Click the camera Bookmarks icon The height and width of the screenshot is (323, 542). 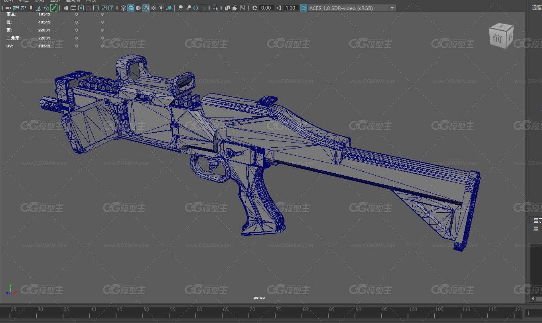pyautogui.click(x=31, y=8)
